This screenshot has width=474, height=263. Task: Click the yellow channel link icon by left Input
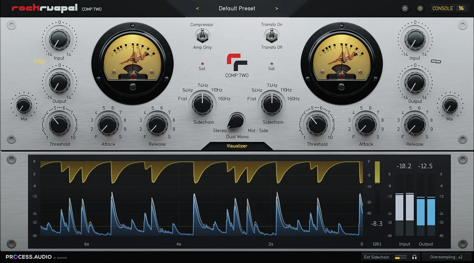40,62
